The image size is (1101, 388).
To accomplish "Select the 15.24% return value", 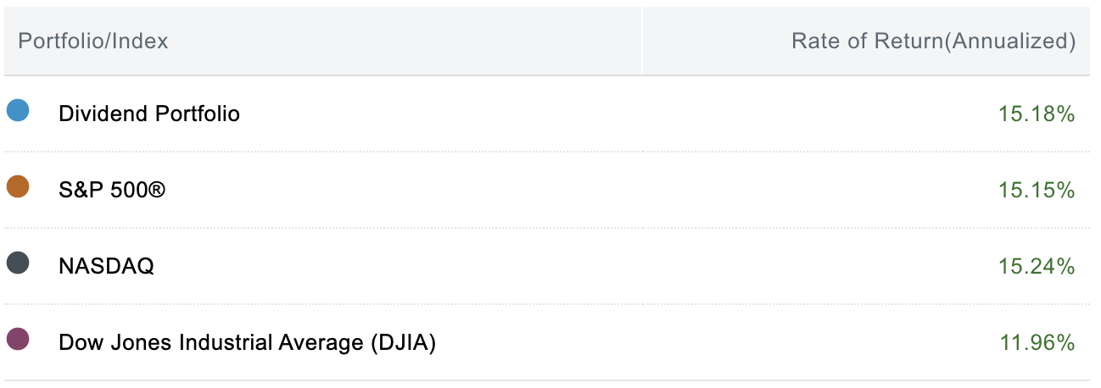I will tap(1037, 267).
